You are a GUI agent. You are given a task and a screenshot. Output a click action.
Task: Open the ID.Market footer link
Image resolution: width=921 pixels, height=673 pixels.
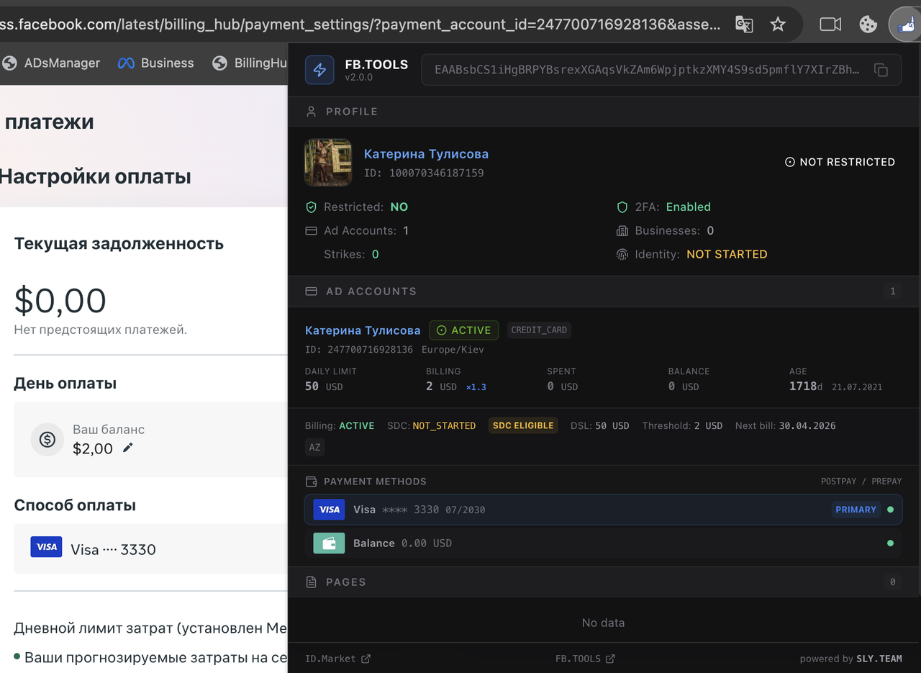(x=337, y=659)
